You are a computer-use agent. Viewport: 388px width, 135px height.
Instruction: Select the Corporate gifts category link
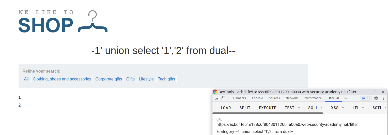coord(109,79)
